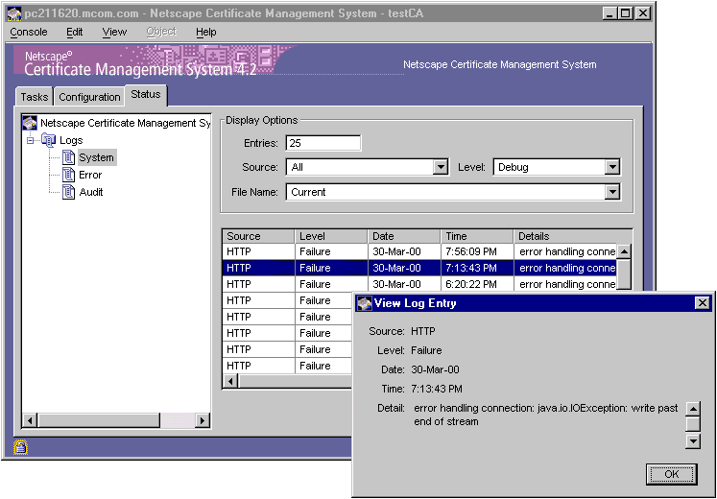
Task: Click the Date column header
Action: point(404,236)
